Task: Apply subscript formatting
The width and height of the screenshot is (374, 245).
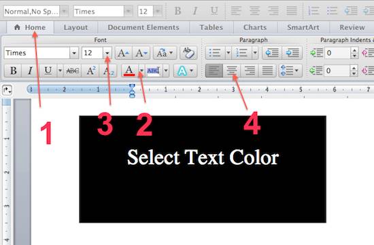Action: [x=108, y=71]
